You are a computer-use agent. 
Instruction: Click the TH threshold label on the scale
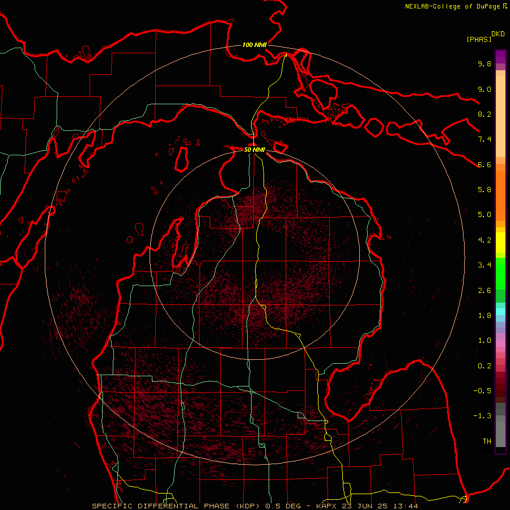click(x=487, y=441)
